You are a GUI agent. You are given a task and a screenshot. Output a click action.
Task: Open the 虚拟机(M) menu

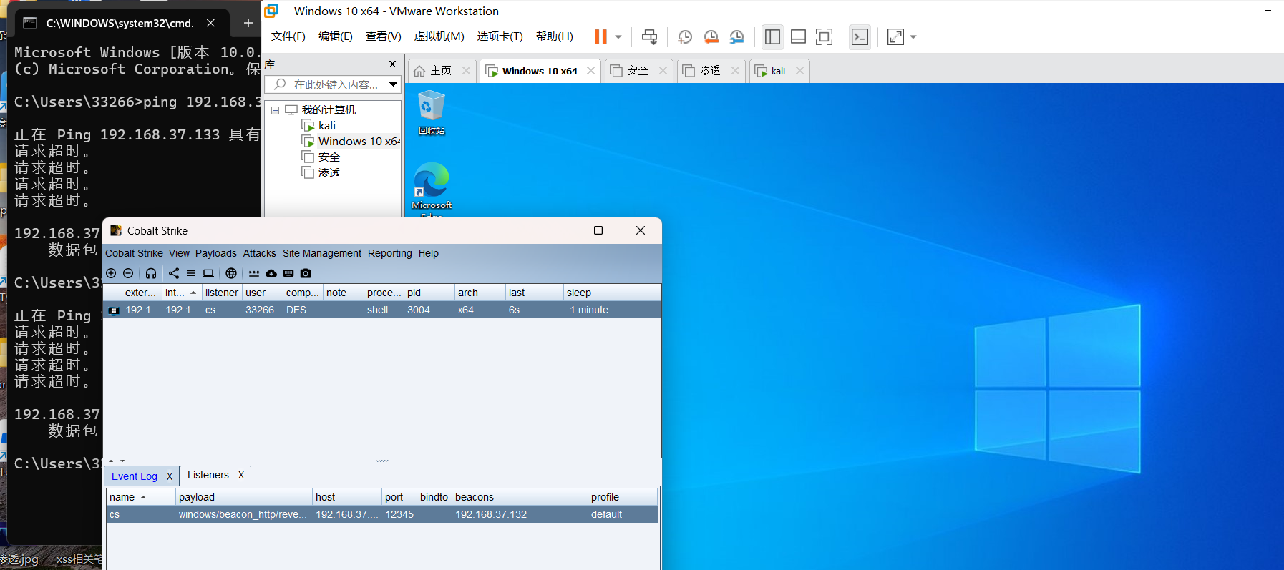[439, 36]
